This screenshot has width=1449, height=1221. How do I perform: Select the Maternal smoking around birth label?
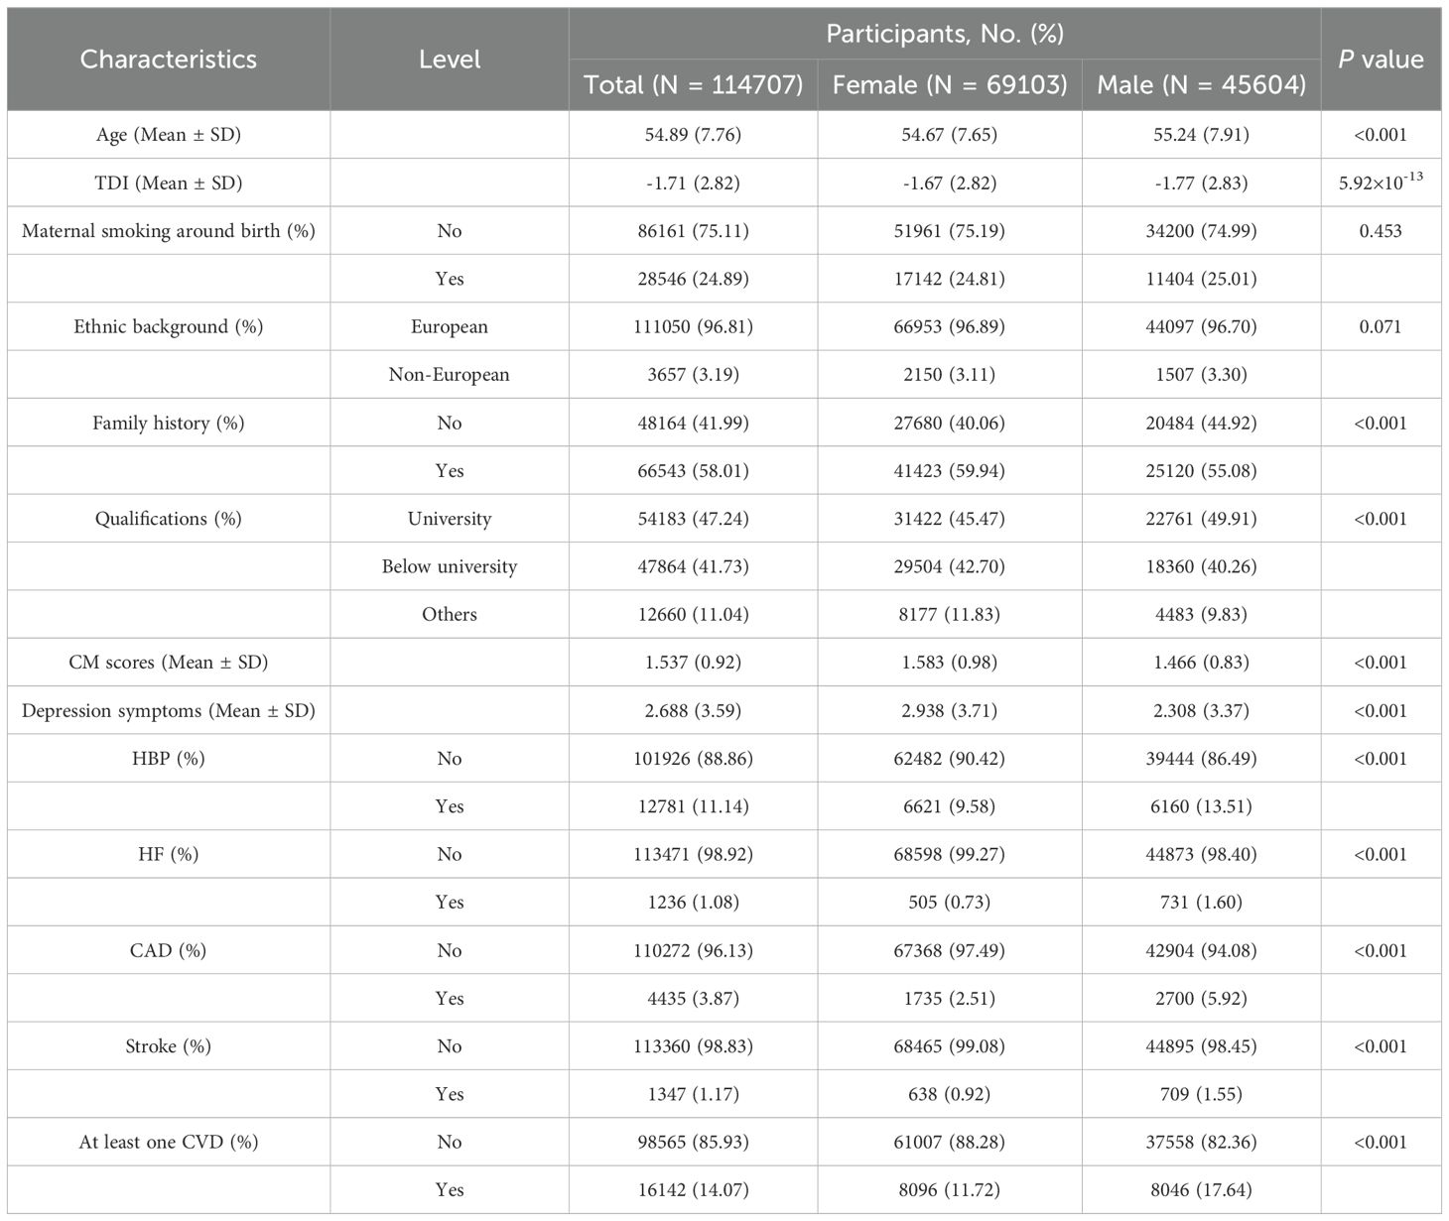(168, 231)
